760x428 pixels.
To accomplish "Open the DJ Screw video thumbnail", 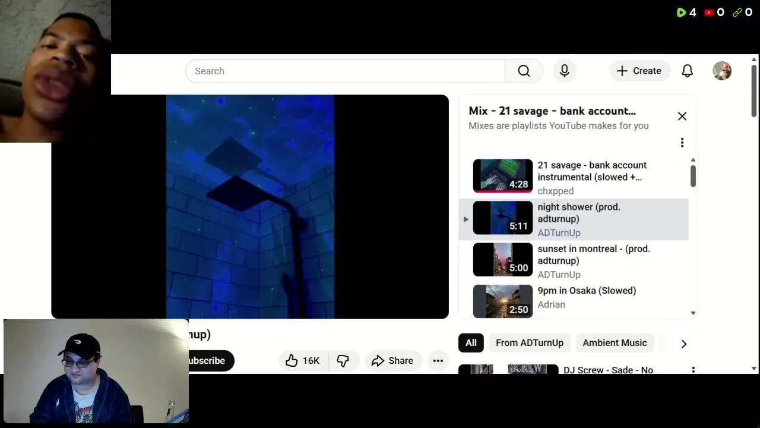I will tap(508, 370).
